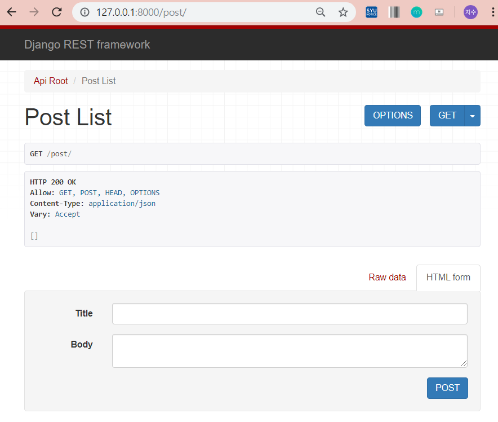Bookmark this page with the star icon
The width and height of the screenshot is (498, 422).
click(x=343, y=12)
